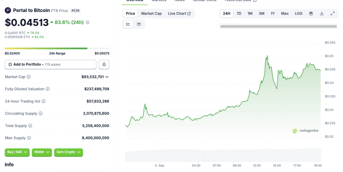Viewport: 343px width, 172px height.
Task: Select the Market Cap chart tab
Action: pyautogui.click(x=151, y=13)
